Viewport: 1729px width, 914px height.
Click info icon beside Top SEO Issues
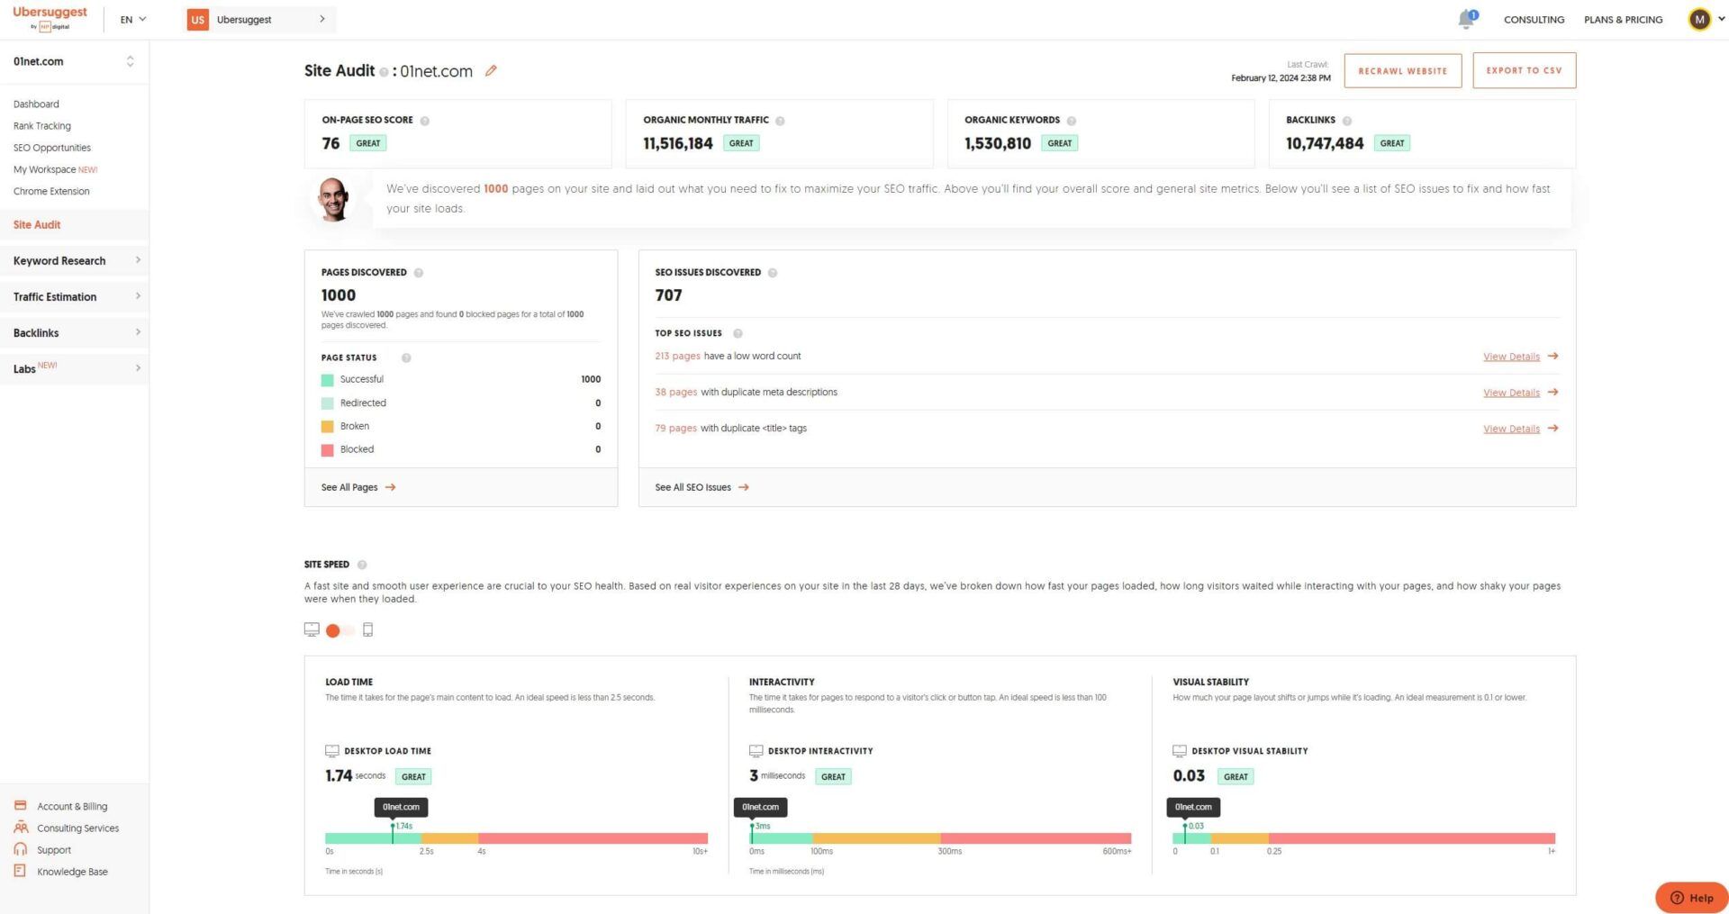(738, 334)
